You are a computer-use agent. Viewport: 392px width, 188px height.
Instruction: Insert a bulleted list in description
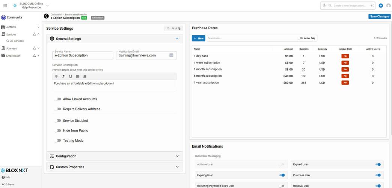[78, 76]
